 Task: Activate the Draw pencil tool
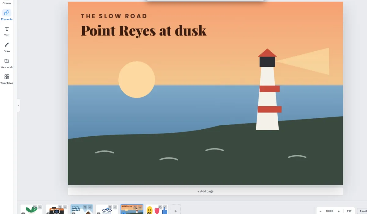click(x=7, y=47)
